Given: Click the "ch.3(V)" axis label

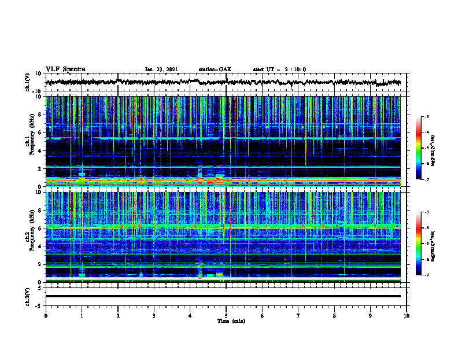Looking at the screenshot, I should 27,297.
